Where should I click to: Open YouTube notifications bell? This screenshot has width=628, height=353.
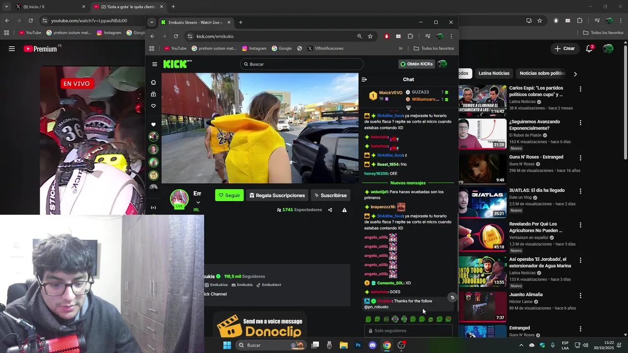[x=590, y=49]
